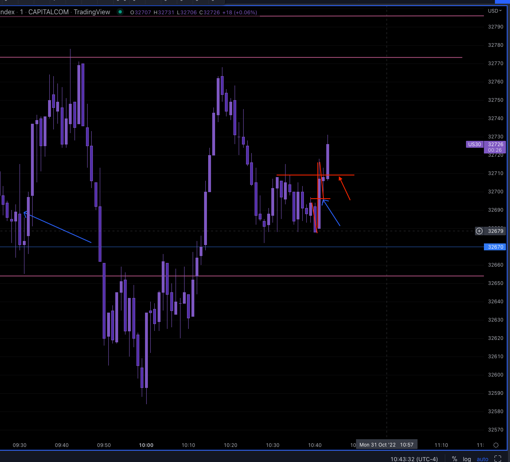Click the US30 price label on the scale
The image size is (510, 462).
pyautogui.click(x=474, y=145)
